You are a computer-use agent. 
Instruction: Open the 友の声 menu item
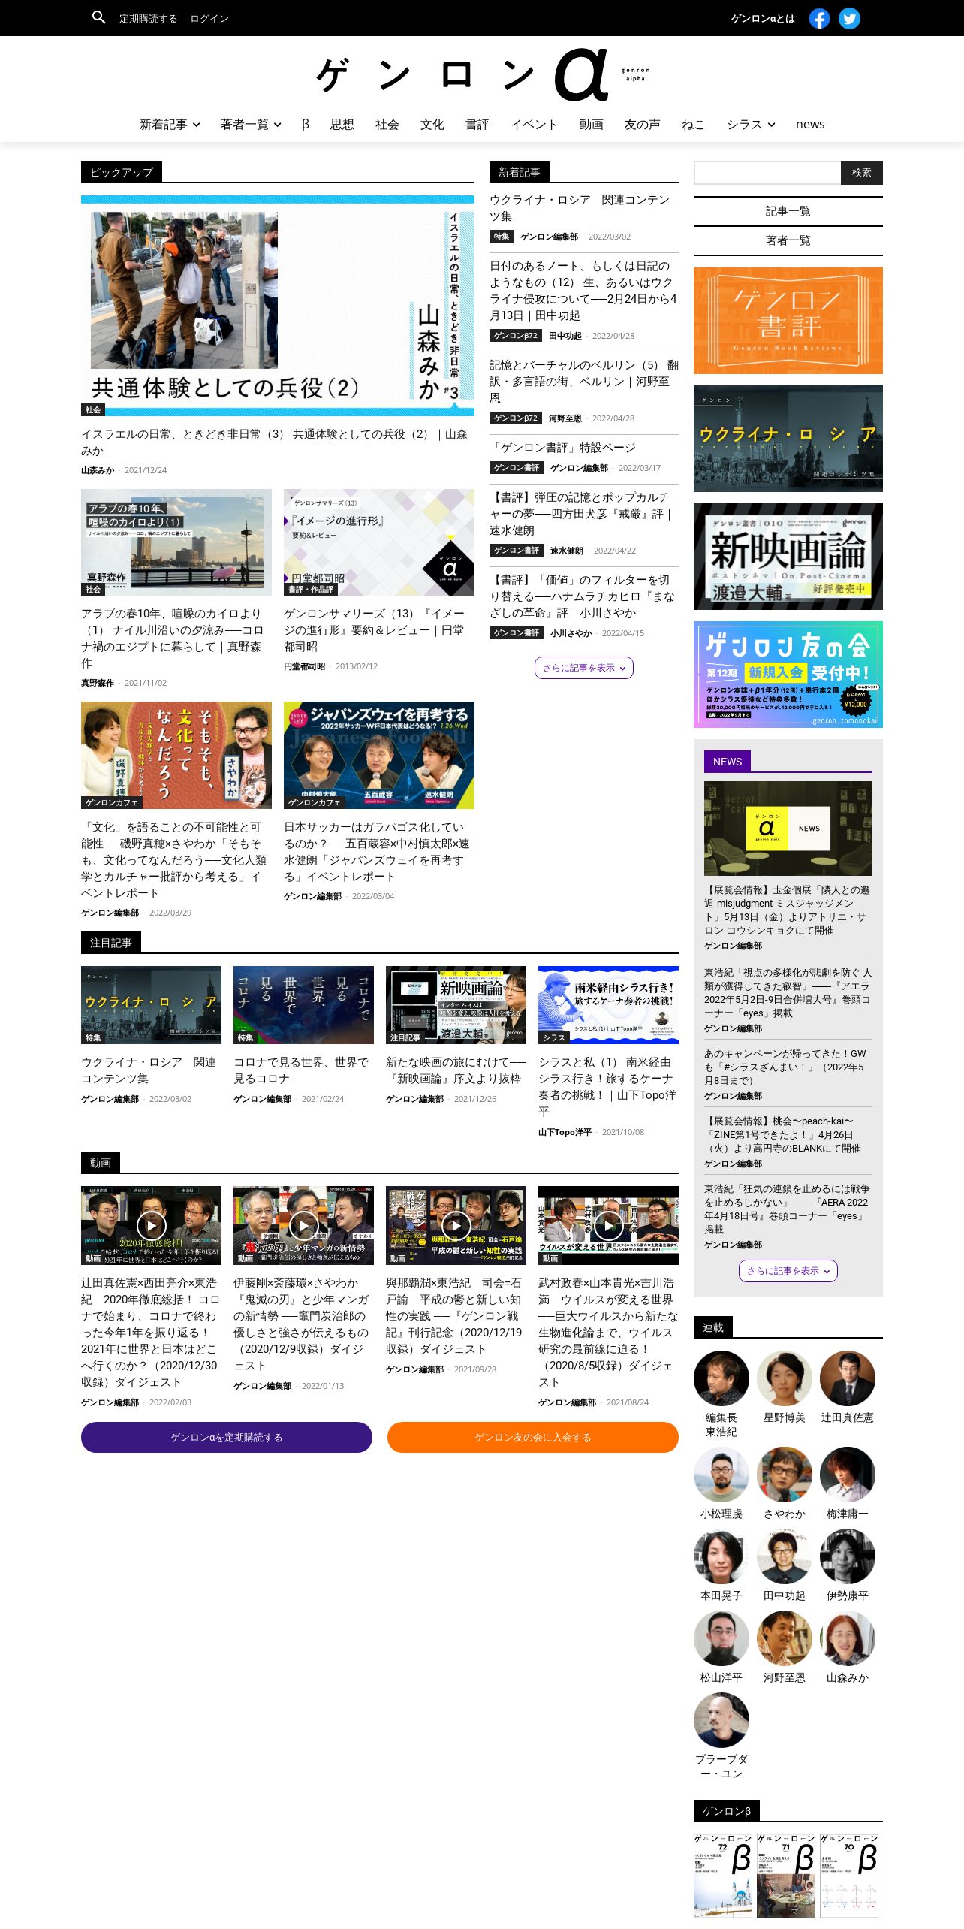pos(643,125)
